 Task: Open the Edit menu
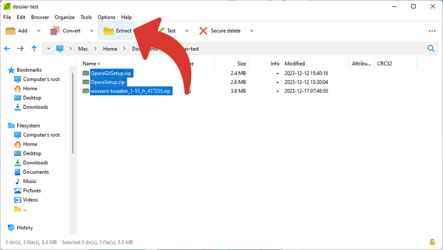click(21, 17)
